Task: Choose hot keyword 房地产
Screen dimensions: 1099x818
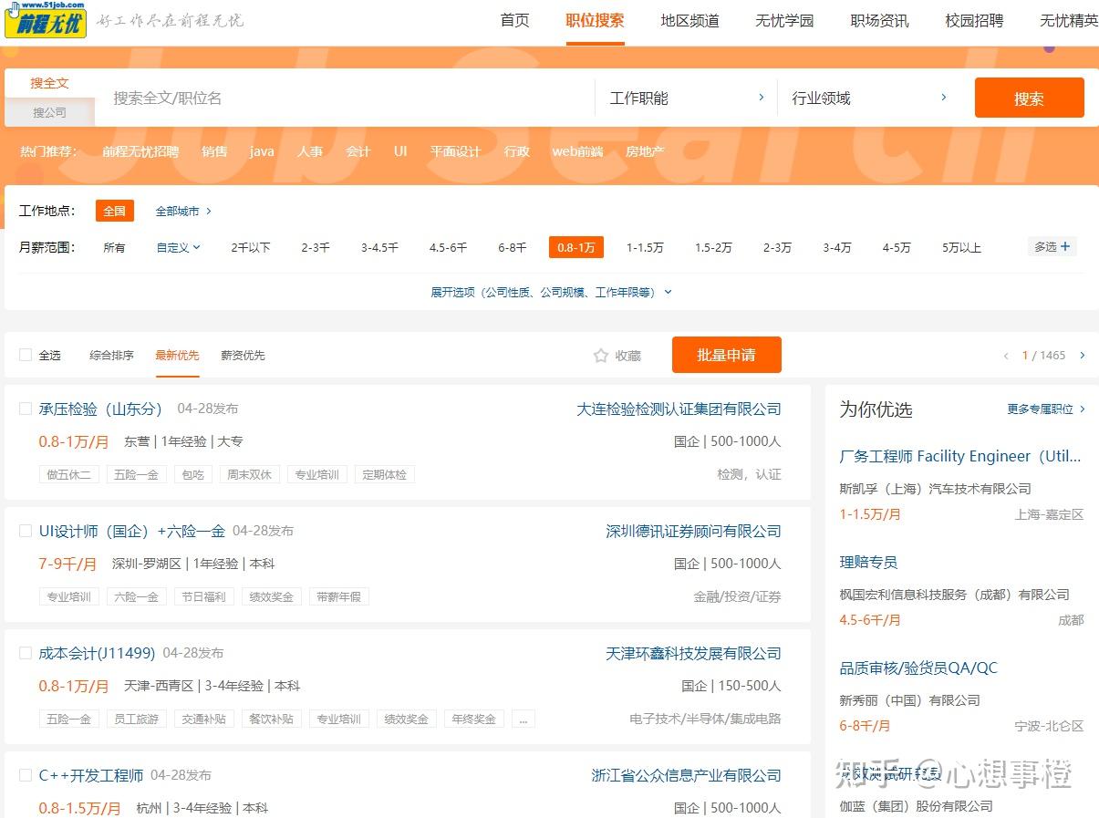Action: [645, 151]
